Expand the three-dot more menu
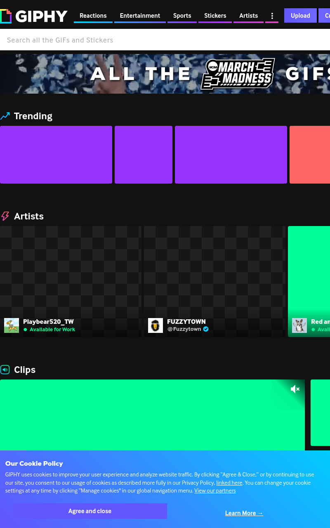 (x=272, y=16)
